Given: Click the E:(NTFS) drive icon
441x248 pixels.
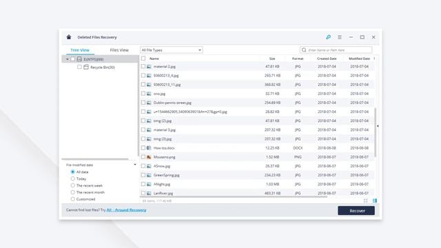Looking at the screenshot, I should tap(79, 59).
